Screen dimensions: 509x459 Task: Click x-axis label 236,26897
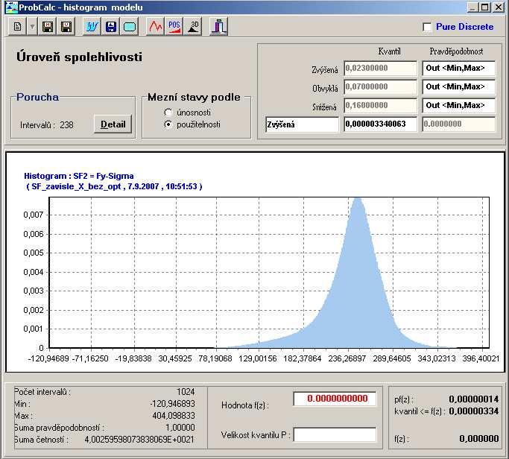tap(347, 358)
